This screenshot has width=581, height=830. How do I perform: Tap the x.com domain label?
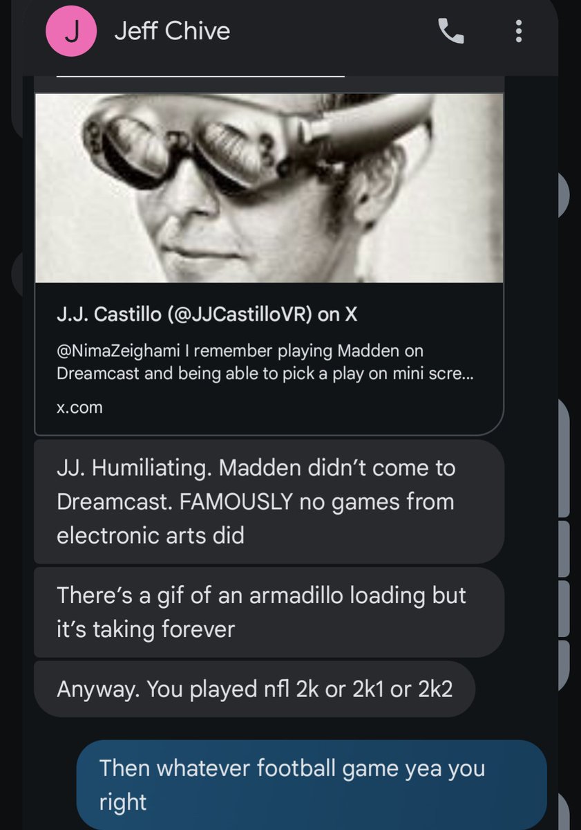click(x=79, y=407)
